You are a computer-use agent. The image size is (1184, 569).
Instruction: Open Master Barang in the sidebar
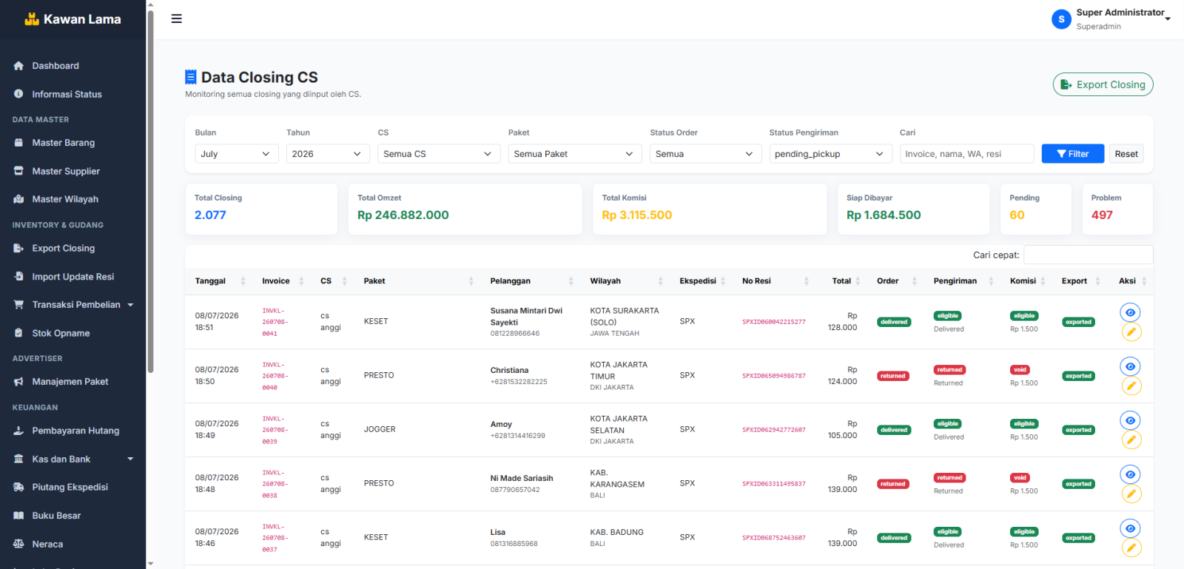tap(64, 143)
